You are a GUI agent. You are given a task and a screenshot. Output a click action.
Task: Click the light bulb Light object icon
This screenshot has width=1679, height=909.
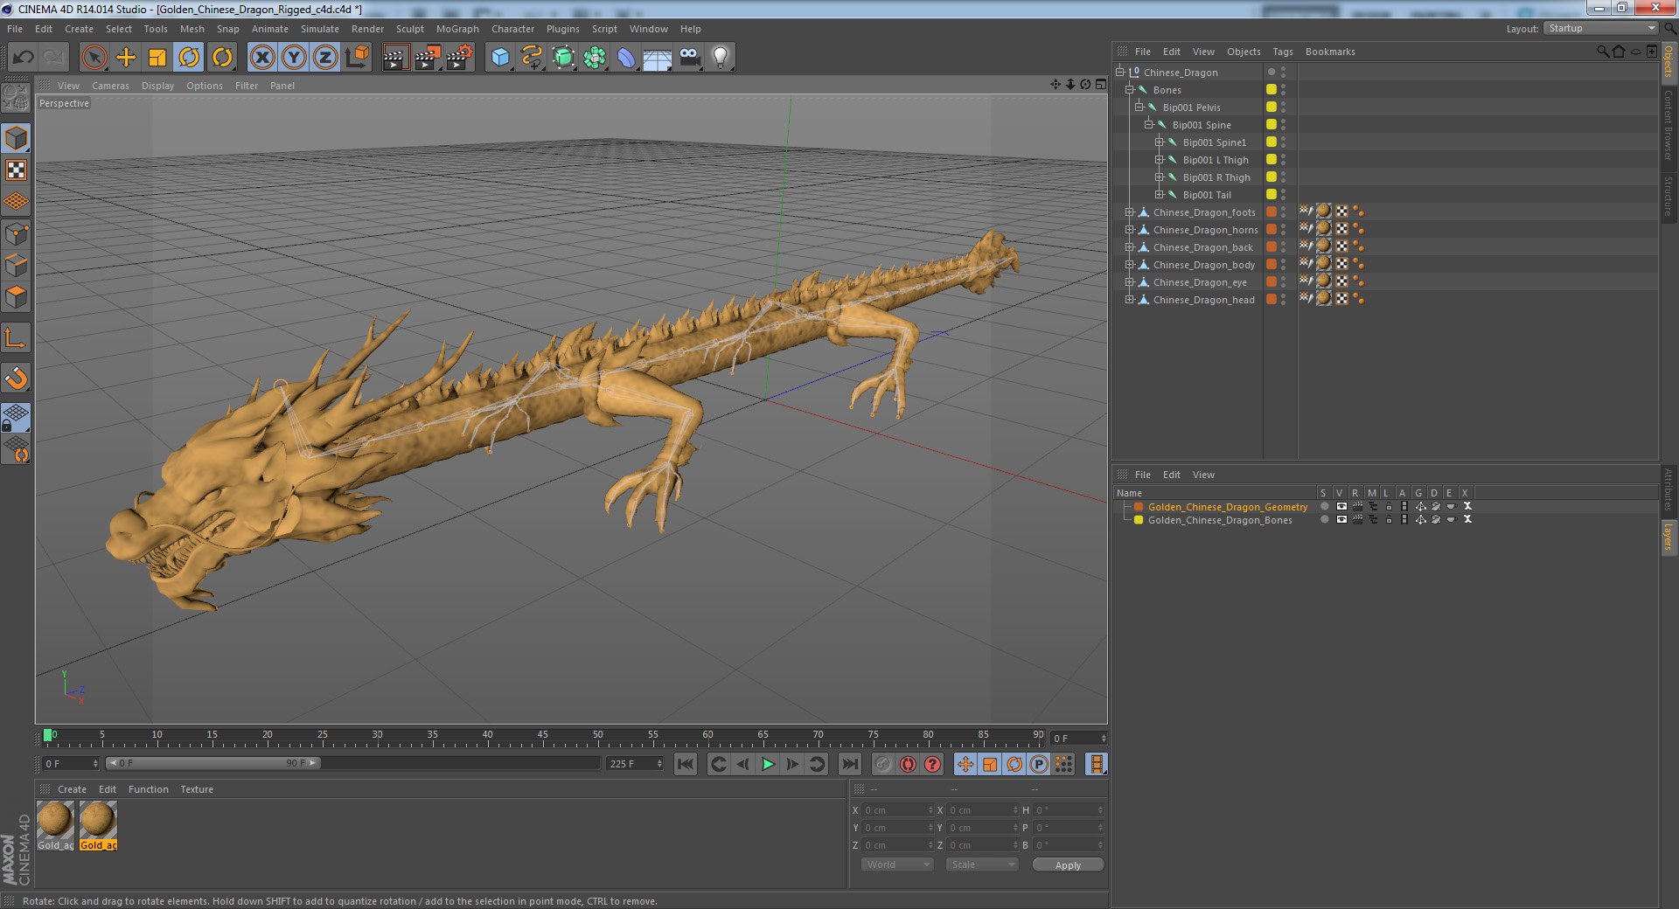point(720,58)
